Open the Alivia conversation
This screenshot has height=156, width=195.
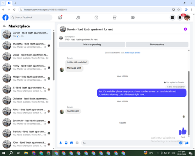coord(27,111)
